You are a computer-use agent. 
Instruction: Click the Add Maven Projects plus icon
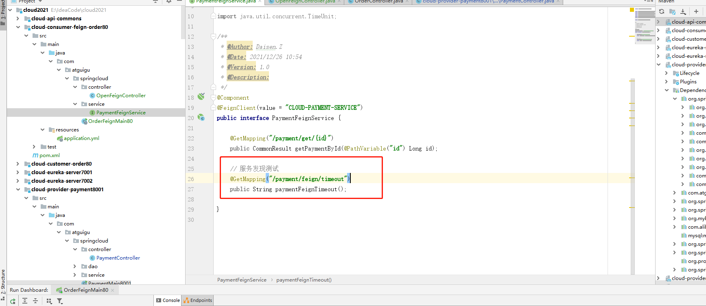click(696, 11)
